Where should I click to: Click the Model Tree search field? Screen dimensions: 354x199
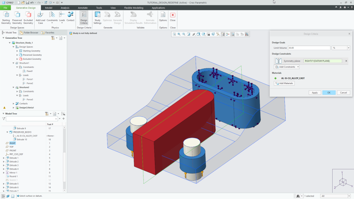coord(31,119)
